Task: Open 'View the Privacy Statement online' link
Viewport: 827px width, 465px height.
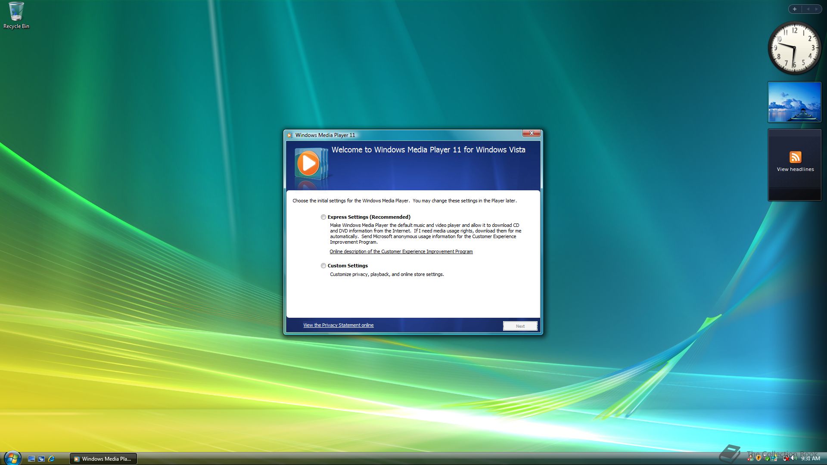Action: point(338,325)
